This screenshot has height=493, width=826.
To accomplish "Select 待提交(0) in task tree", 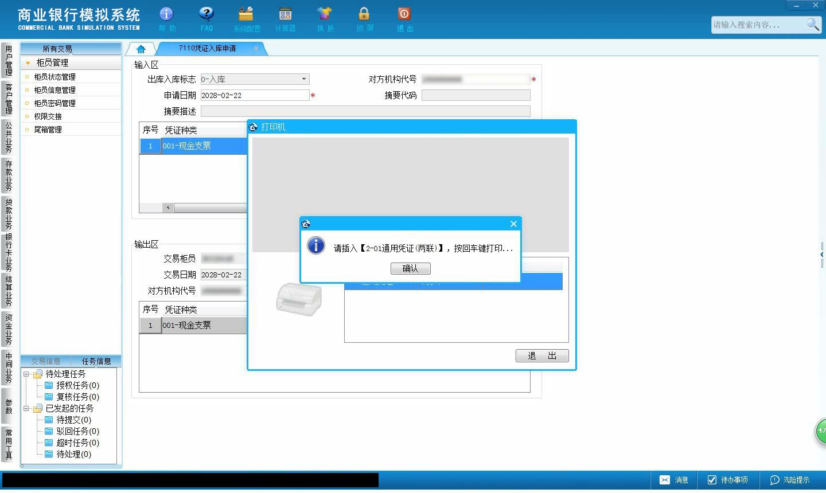I will tap(73, 420).
